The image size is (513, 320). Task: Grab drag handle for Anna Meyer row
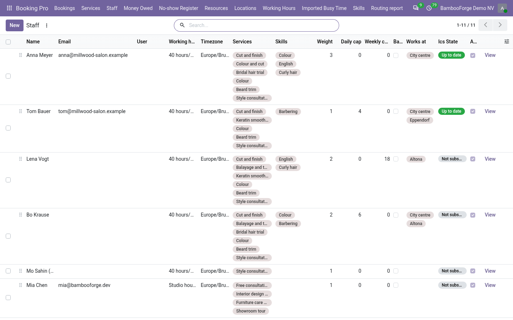(20, 55)
